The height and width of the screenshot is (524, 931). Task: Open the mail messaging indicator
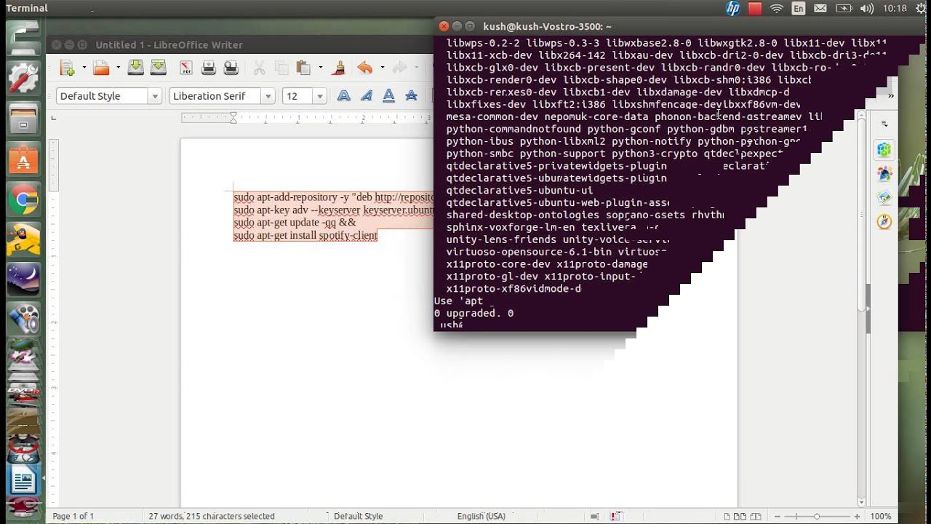click(x=820, y=9)
